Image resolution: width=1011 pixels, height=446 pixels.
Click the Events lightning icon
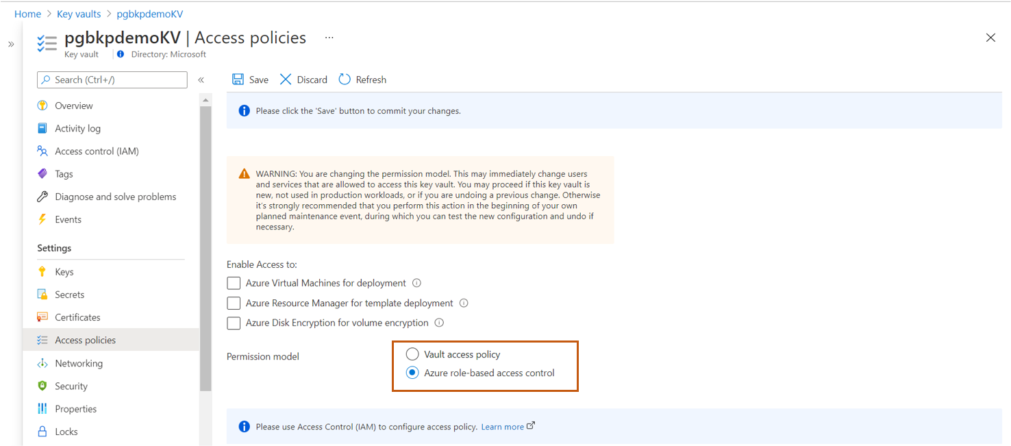43,219
